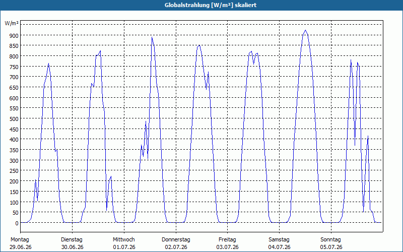Screen dimensions: 403x252
Task: Click Wednesday's sharp peak near 890 W/m²
Action: (152, 37)
